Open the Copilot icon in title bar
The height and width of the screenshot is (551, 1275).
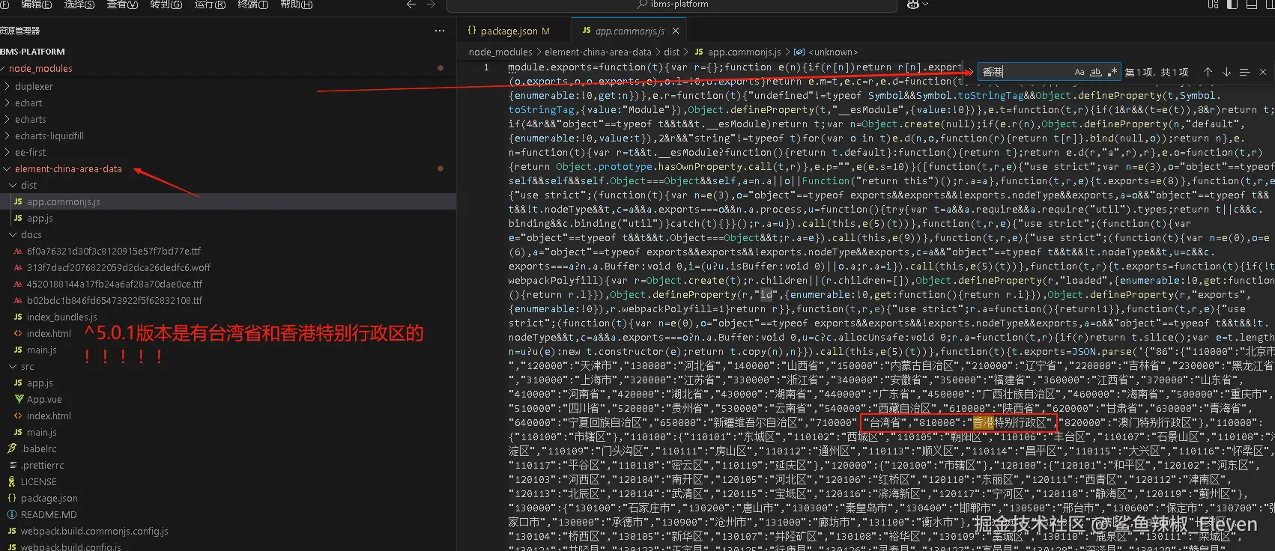coord(912,4)
